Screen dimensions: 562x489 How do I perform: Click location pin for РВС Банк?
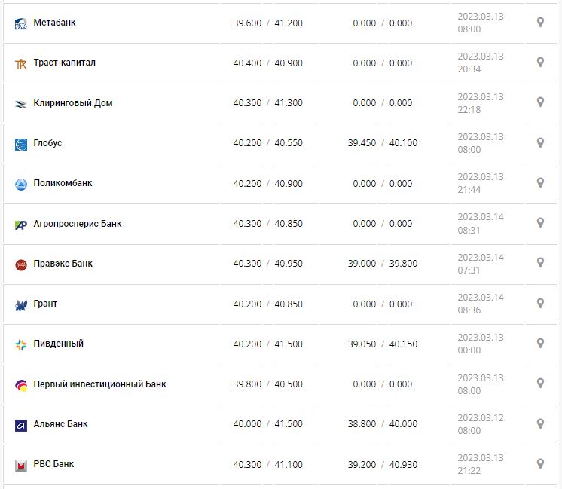540,463
